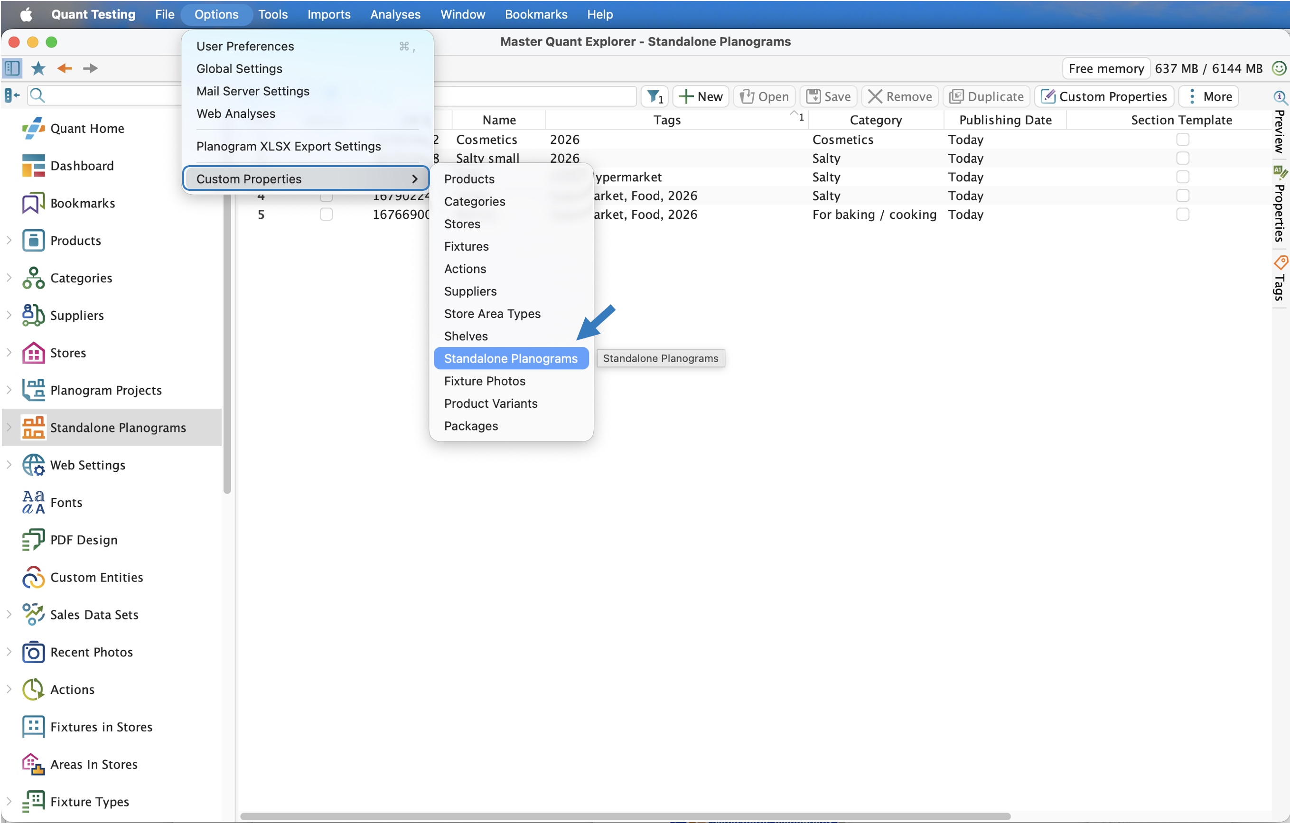Open the Fonts icon
Image resolution: width=1290 pixels, height=824 pixels.
(33, 503)
